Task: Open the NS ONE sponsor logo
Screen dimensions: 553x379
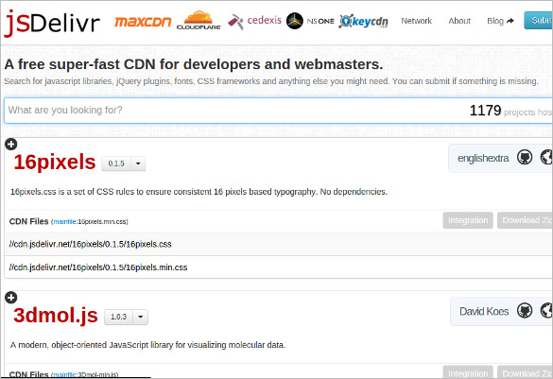Action: [310, 21]
